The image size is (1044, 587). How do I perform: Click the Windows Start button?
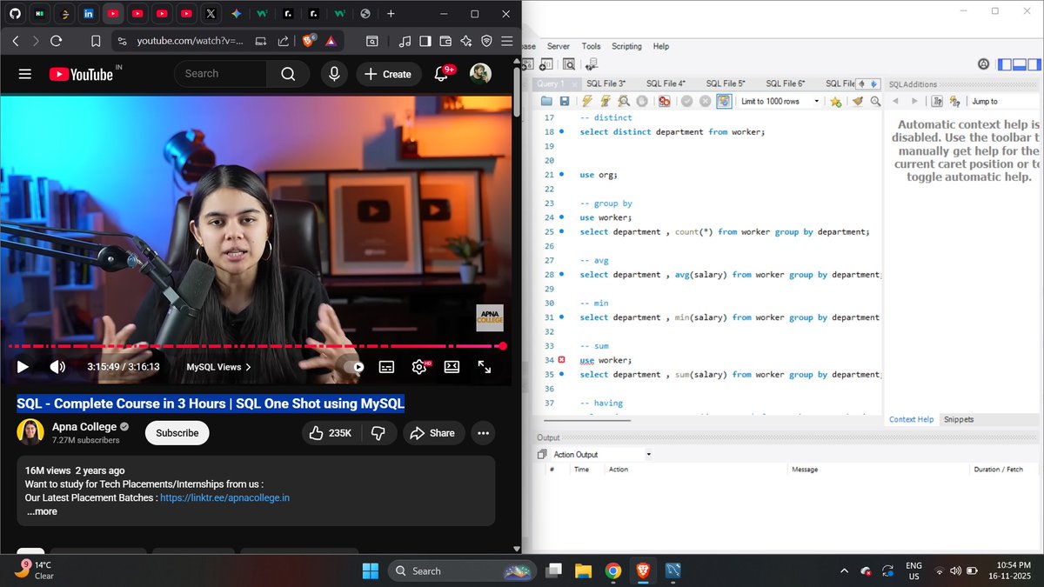[x=371, y=570]
